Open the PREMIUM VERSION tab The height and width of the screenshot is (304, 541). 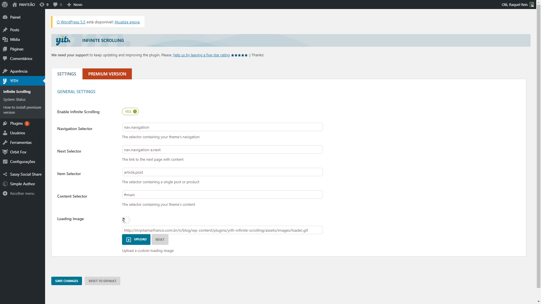(x=107, y=74)
